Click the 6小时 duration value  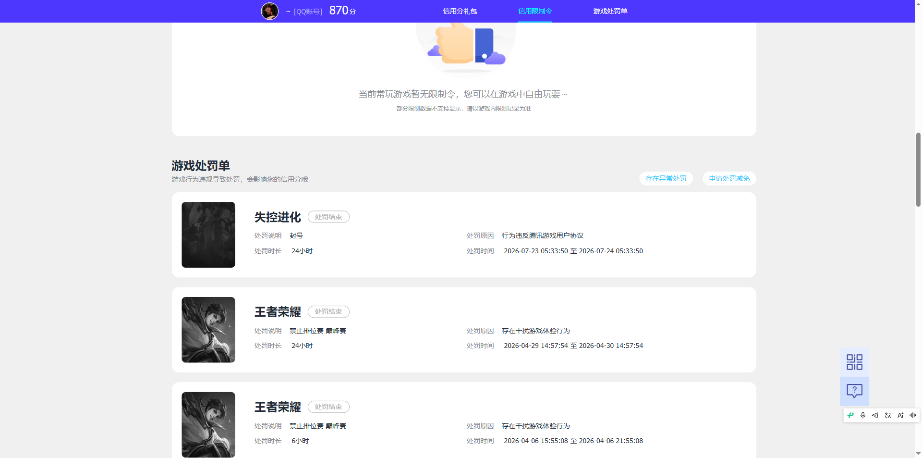[300, 441]
